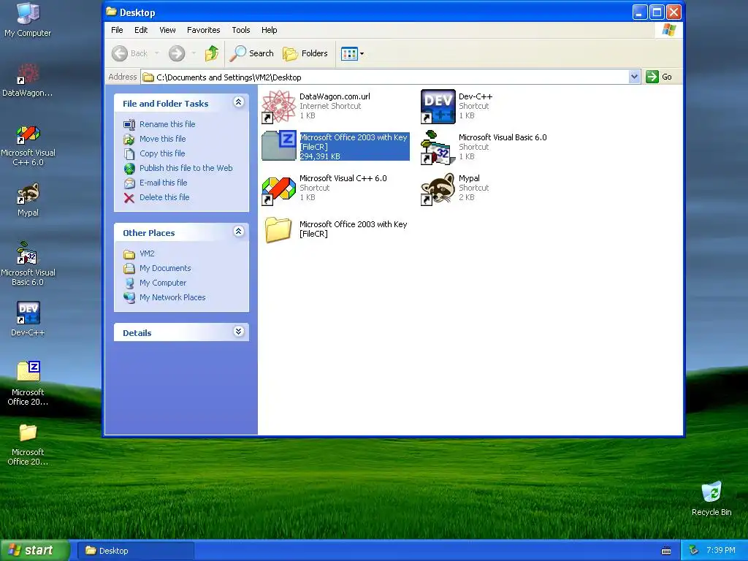The width and height of the screenshot is (748, 561).
Task: Click the Start button
Action: (x=35, y=550)
